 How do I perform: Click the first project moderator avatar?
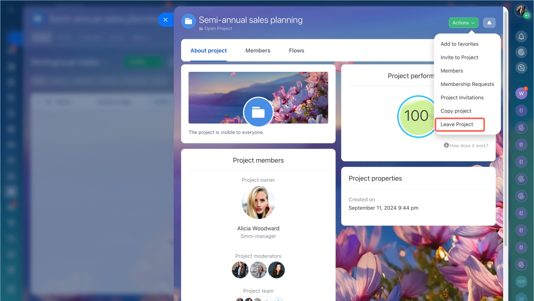point(240,270)
